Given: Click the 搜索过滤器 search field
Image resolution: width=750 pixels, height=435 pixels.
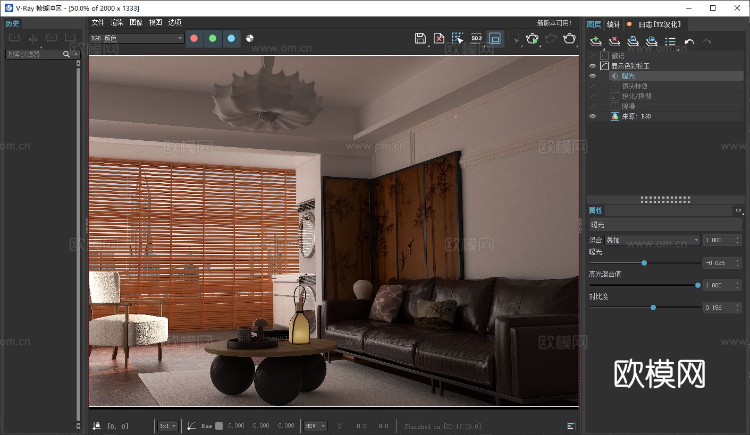Looking at the screenshot, I should (x=35, y=54).
